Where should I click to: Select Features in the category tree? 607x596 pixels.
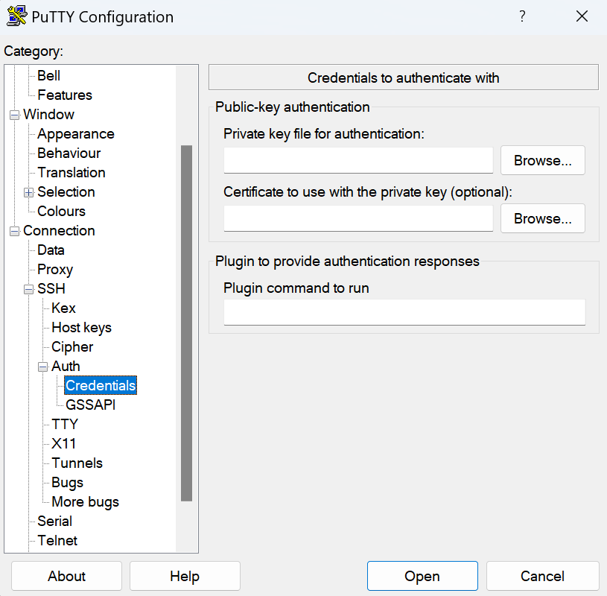pyautogui.click(x=65, y=95)
